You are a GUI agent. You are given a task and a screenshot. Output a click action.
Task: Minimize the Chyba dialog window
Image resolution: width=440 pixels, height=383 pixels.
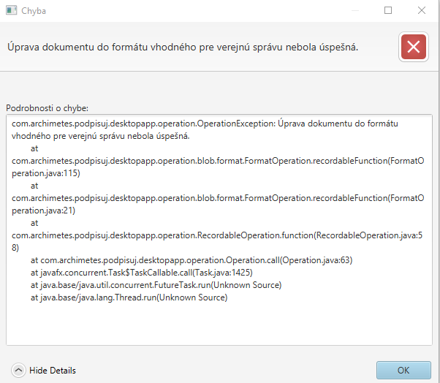tap(354, 11)
